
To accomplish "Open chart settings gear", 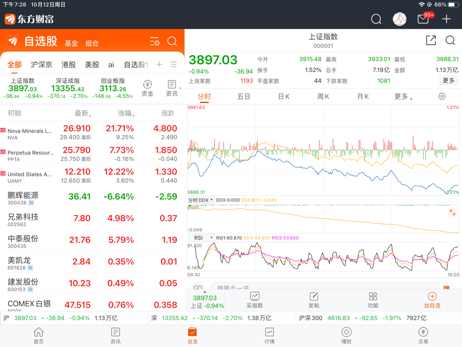I will 442,96.
